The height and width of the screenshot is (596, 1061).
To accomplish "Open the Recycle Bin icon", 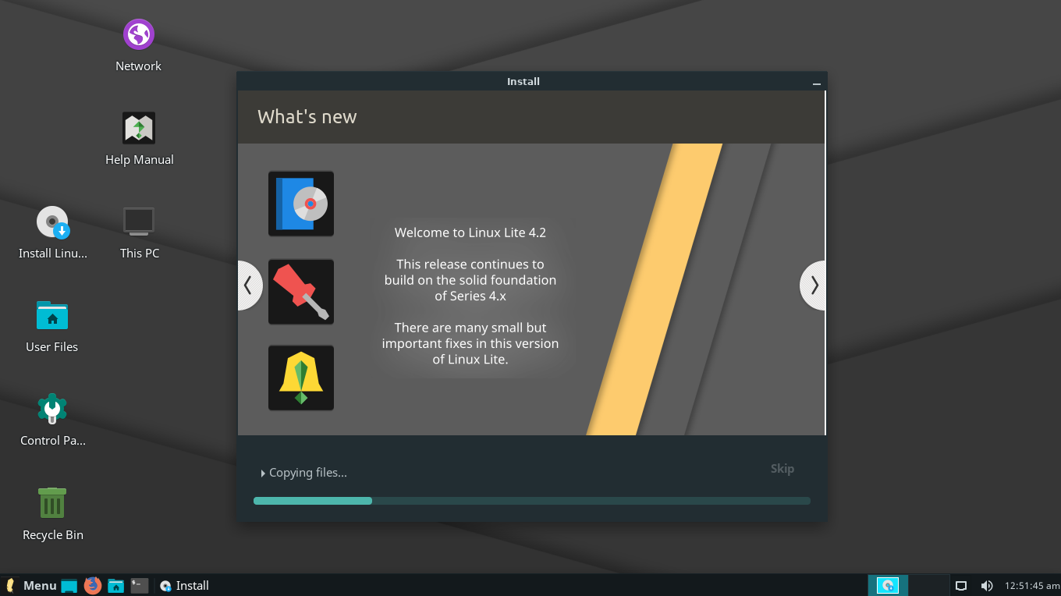I will (x=52, y=503).
